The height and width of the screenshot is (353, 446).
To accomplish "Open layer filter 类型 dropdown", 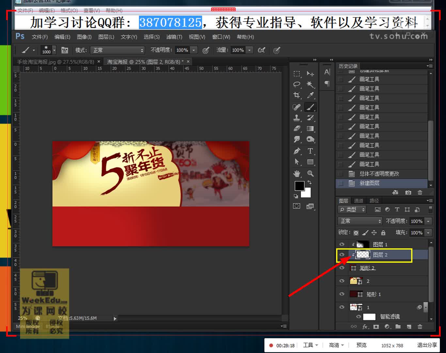I will coord(353,210).
